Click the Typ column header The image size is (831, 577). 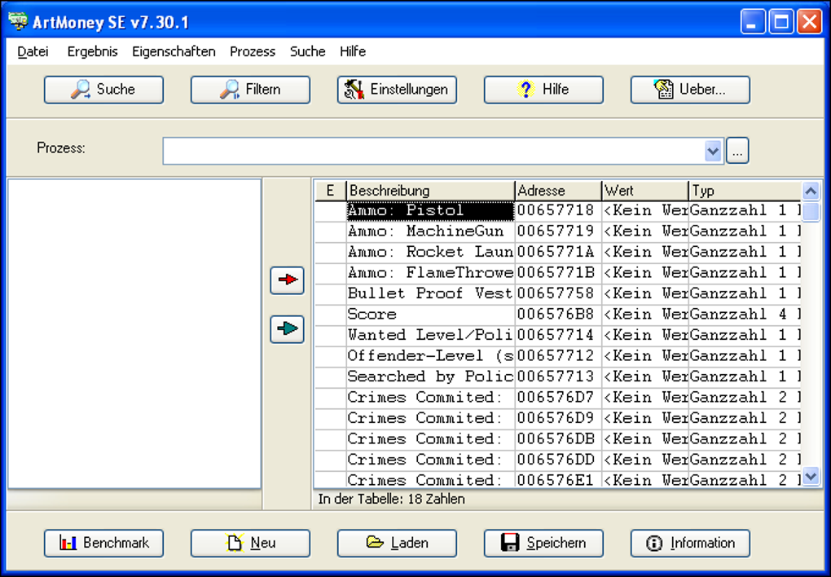pos(745,191)
